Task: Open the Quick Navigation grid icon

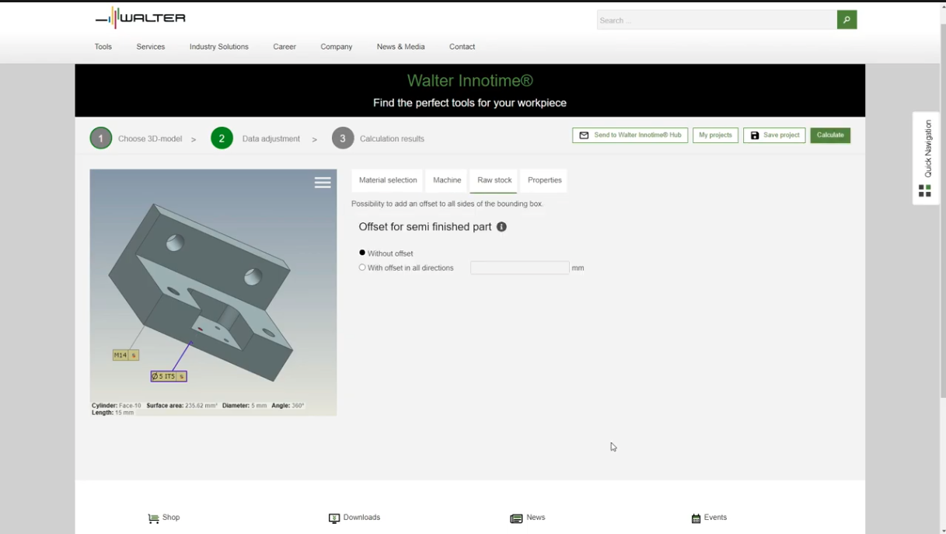Action: (924, 190)
